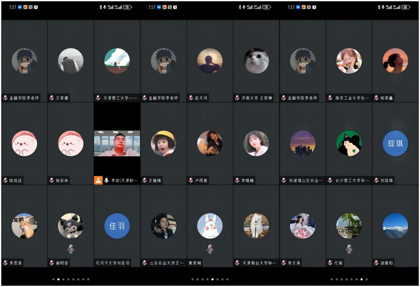
Task: Toggle the mic indicator below 代瑞's avatar
Action: click(349, 249)
